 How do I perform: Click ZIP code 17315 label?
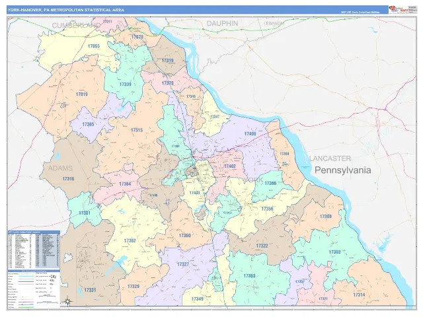[137, 130]
